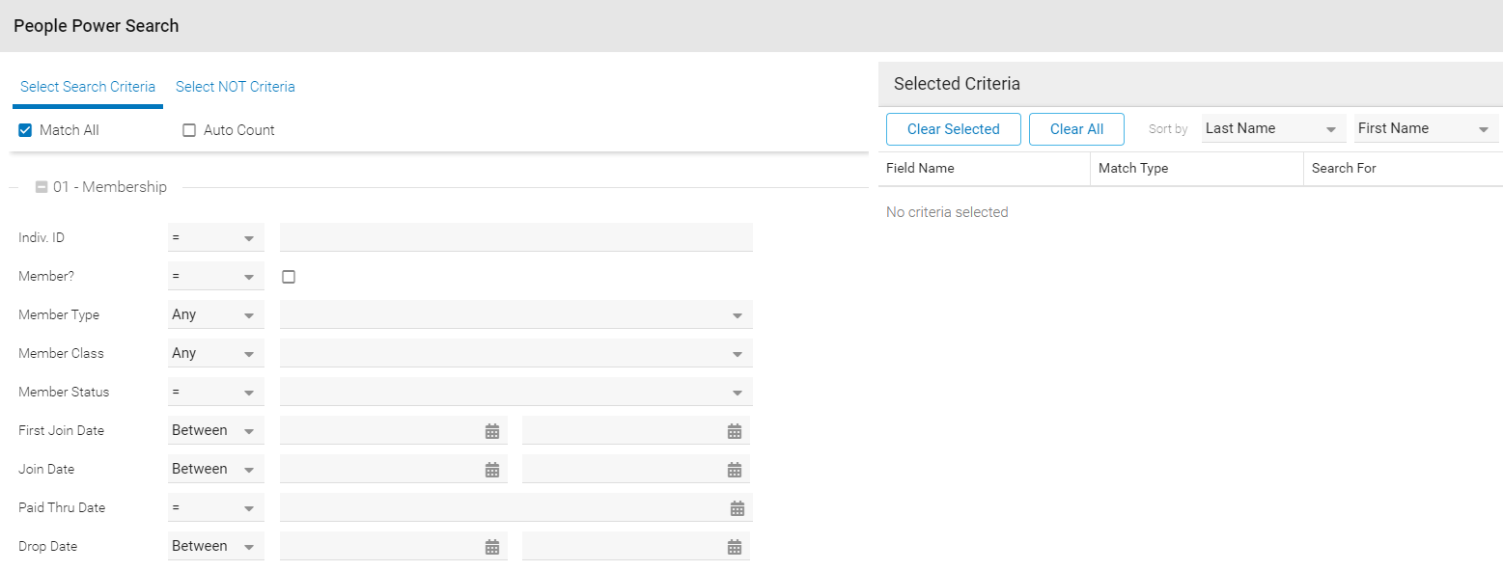Viewport: 1503px width, 571px height.
Task: Open calendar for Paid Thru Date
Action: [738, 508]
